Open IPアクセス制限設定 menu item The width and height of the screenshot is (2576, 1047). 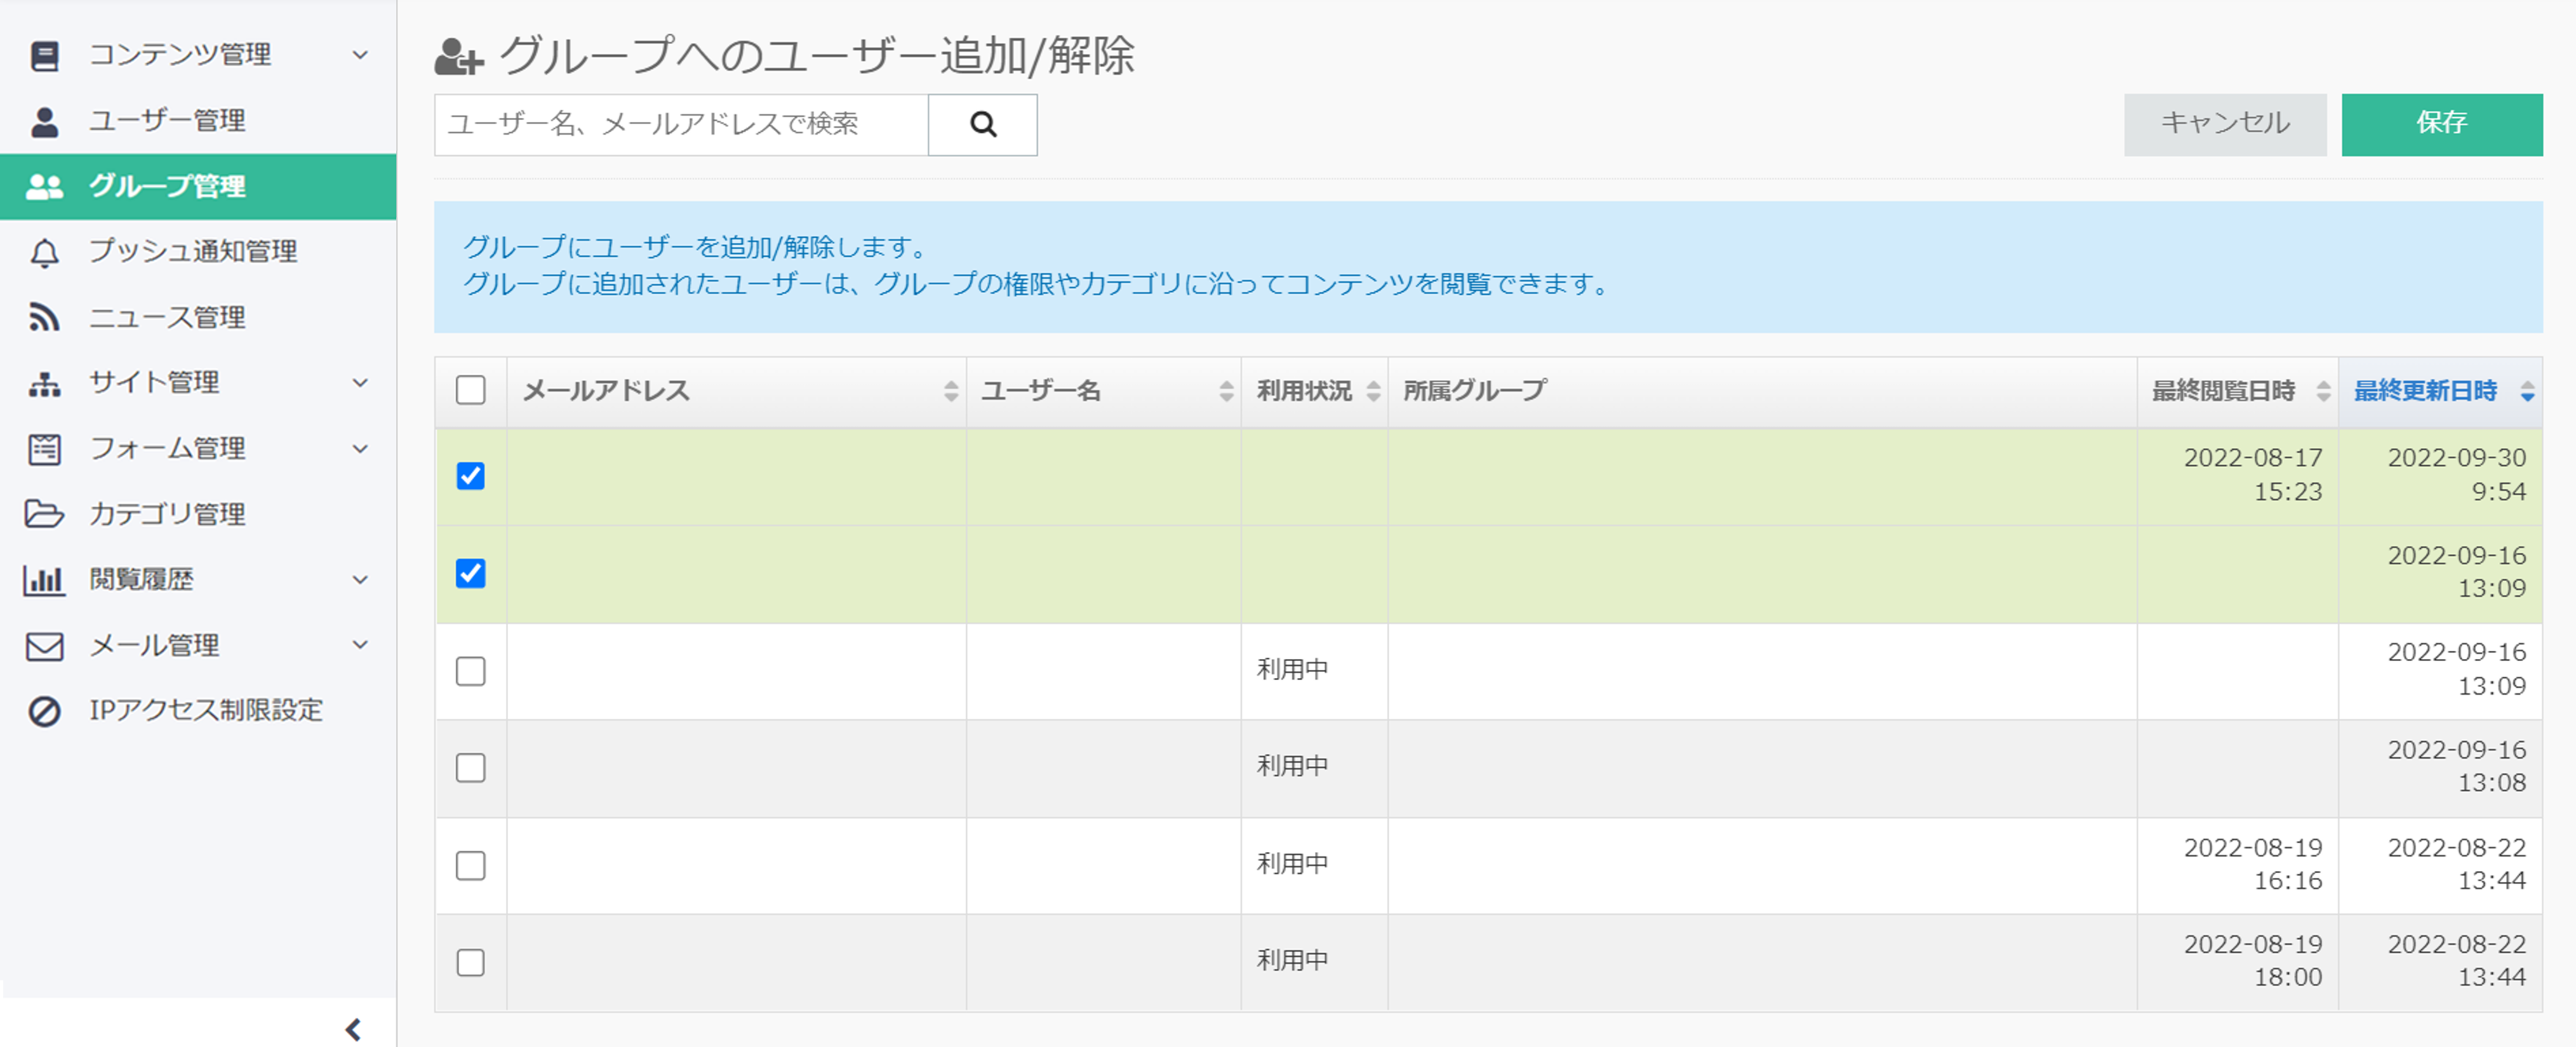[x=198, y=711]
